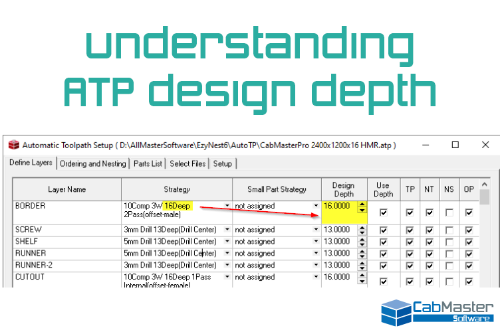This screenshot has height=332, width=500.
Task: Maximize the Automatic Toolpath Setup window
Action: [x=455, y=145]
